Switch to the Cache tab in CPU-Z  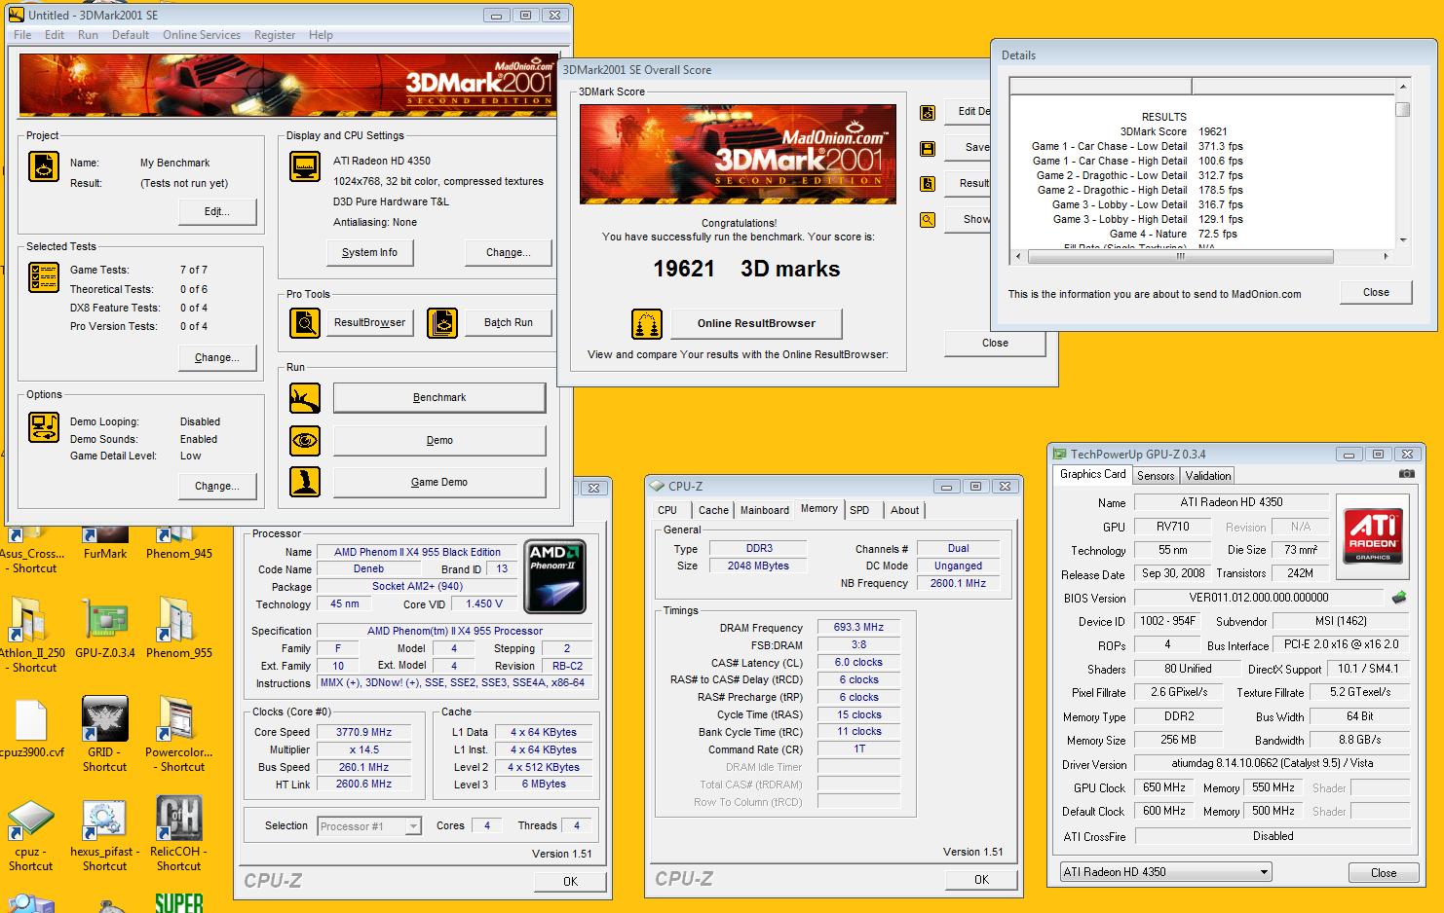tap(713, 510)
